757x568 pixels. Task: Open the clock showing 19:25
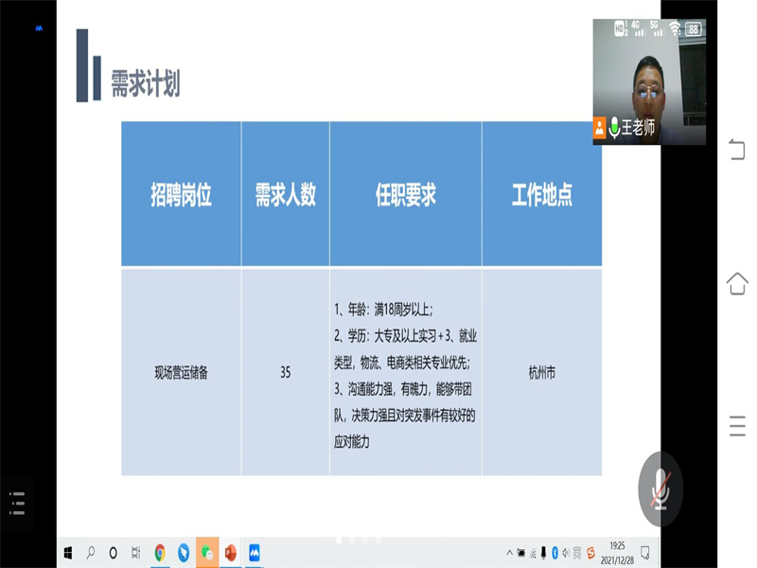click(x=617, y=551)
